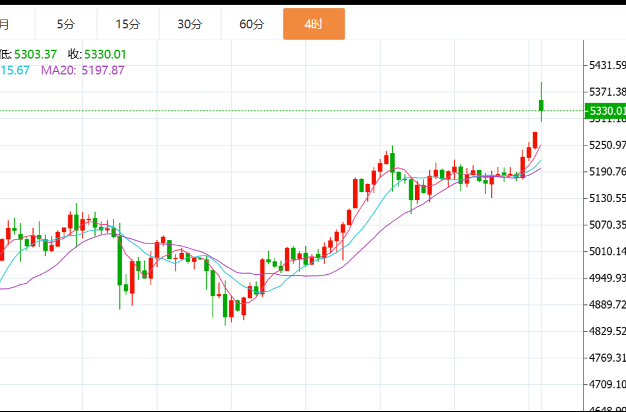626x412 pixels.
Task: Click the 5250.97 price axis label
Action: point(607,145)
